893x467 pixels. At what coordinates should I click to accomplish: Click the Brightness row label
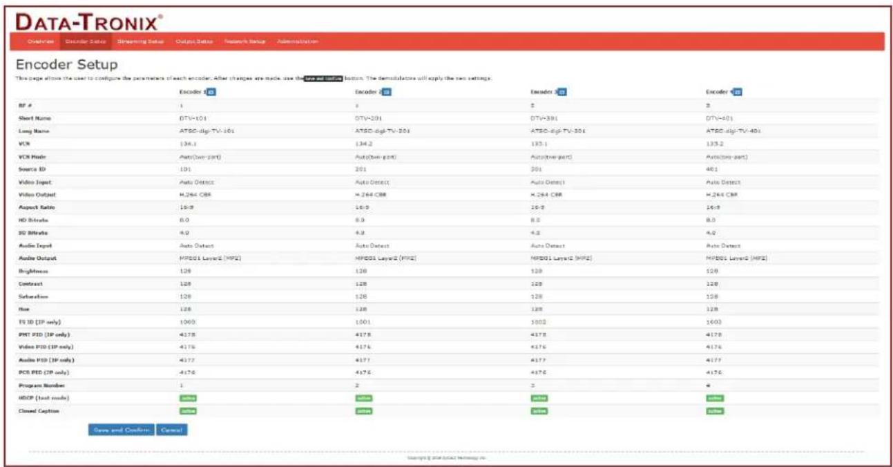click(x=31, y=271)
